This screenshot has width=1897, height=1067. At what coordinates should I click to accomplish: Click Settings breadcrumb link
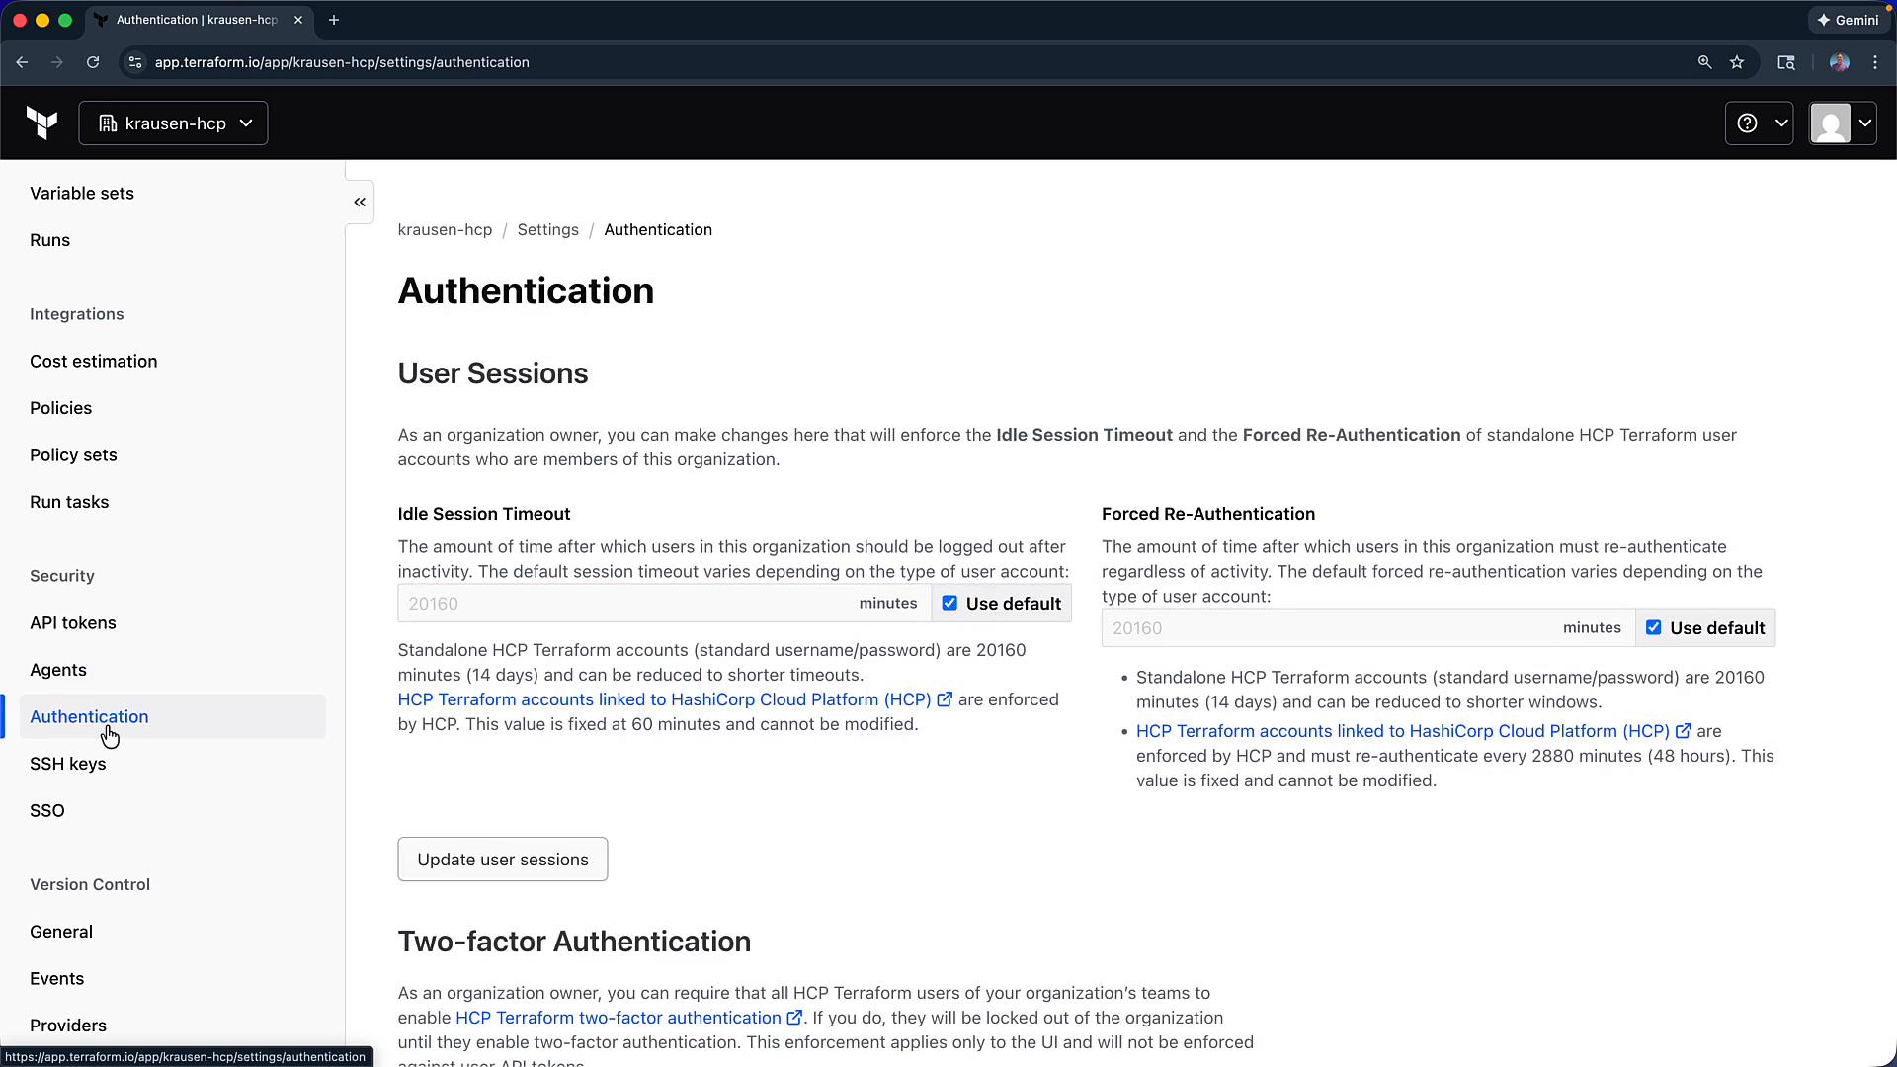coord(548,229)
